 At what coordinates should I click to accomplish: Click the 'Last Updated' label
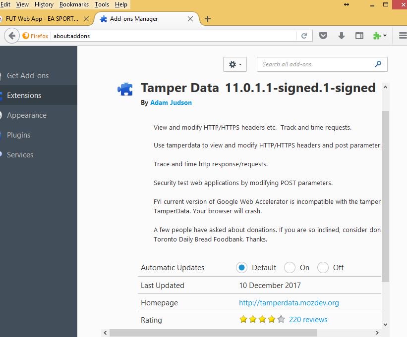(163, 285)
